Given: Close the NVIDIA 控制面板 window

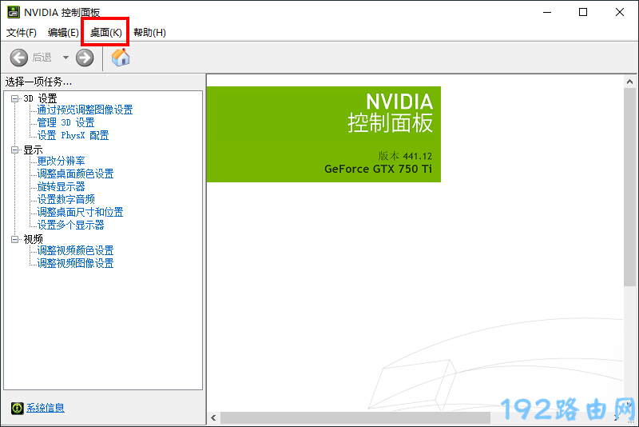Looking at the screenshot, I should click(x=620, y=12).
